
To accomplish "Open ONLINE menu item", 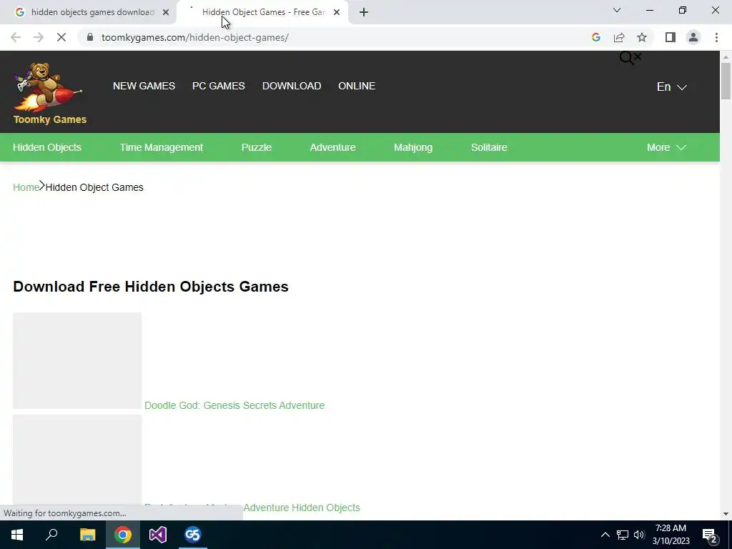I will coord(357,86).
